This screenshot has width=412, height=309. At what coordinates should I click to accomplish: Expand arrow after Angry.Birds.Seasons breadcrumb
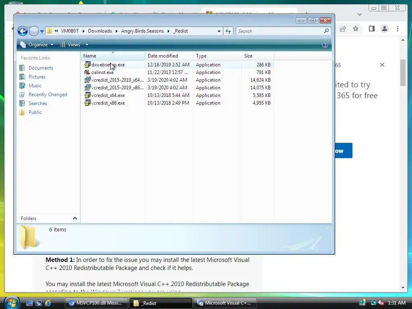tap(169, 31)
